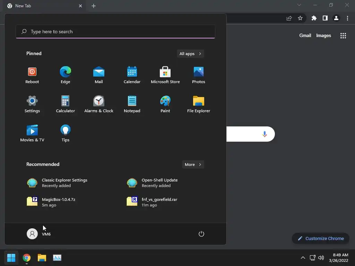Open File Explorer from pinned apps
The image size is (355, 266).
coord(199,104)
